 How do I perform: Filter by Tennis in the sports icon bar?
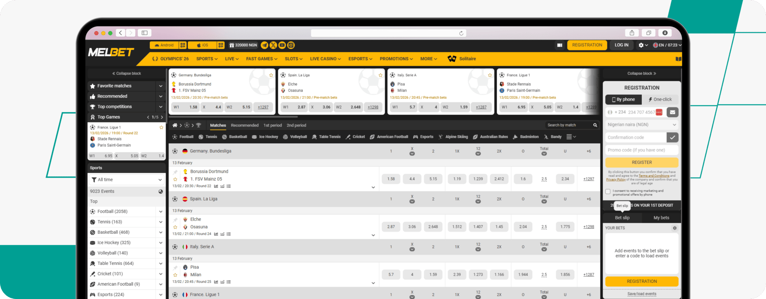[208, 137]
